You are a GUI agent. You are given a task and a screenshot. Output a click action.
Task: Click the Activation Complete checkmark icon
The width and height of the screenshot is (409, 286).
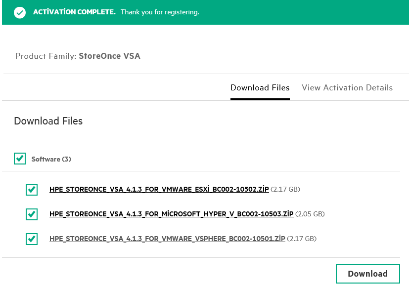(x=20, y=12)
